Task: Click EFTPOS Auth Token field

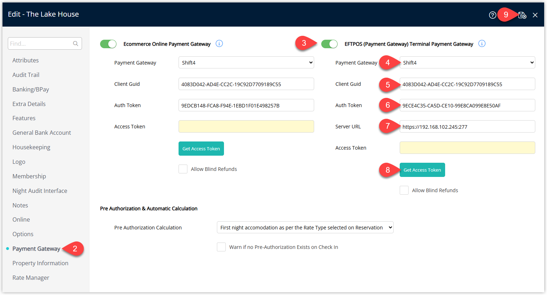Action: click(467, 105)
